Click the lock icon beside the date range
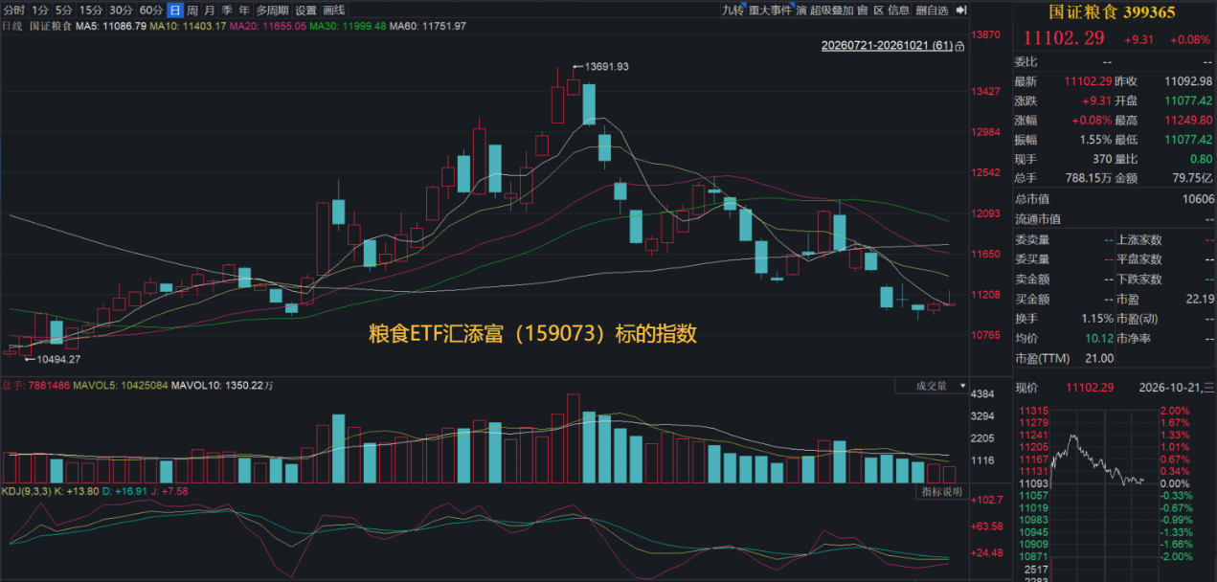Image resolution: width=1217 pixels, height=582 pixels. tap(959, 46)
